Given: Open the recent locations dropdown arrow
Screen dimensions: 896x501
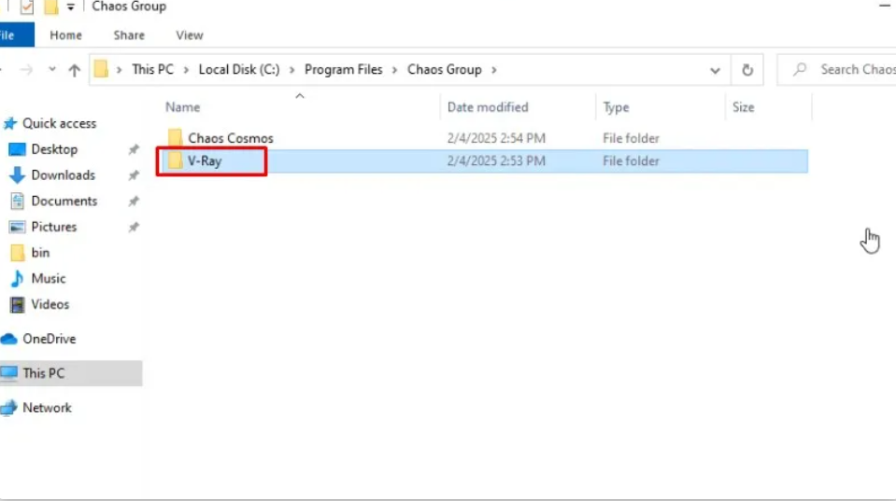Looking at the screenshot, I should [x=52, y=70].
